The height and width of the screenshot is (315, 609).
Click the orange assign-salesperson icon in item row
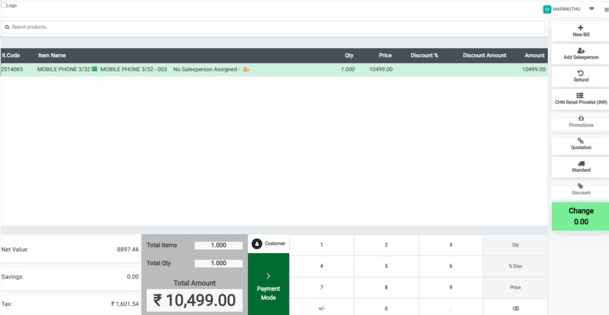246,70
